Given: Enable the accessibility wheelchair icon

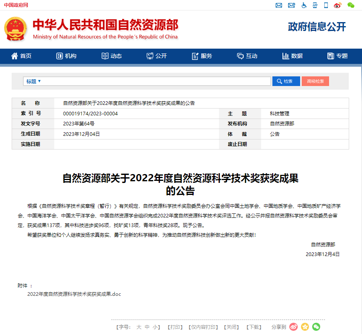Looking at the screenshot, I should [304, 5].
